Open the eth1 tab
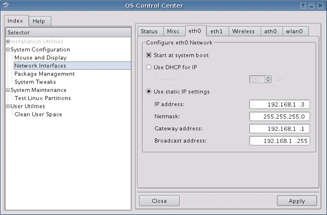Screen dimensions: 327x215 [x=218, y=31]
